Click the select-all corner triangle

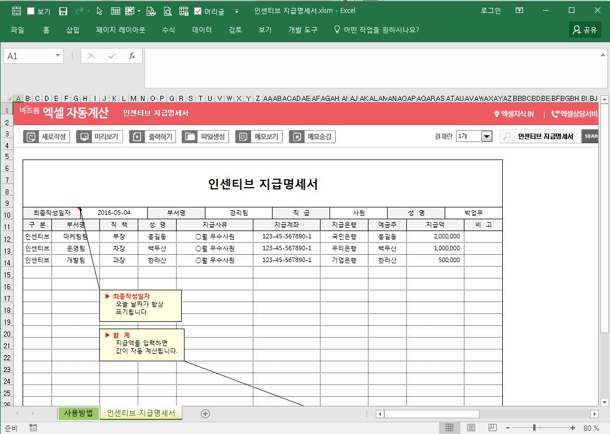pos(9,98)
